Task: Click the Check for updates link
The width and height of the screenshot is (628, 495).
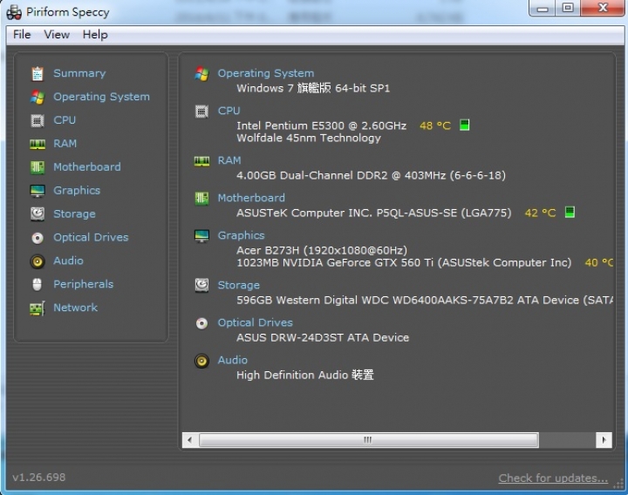Action: pyautogui.click(x=553, y=478)
